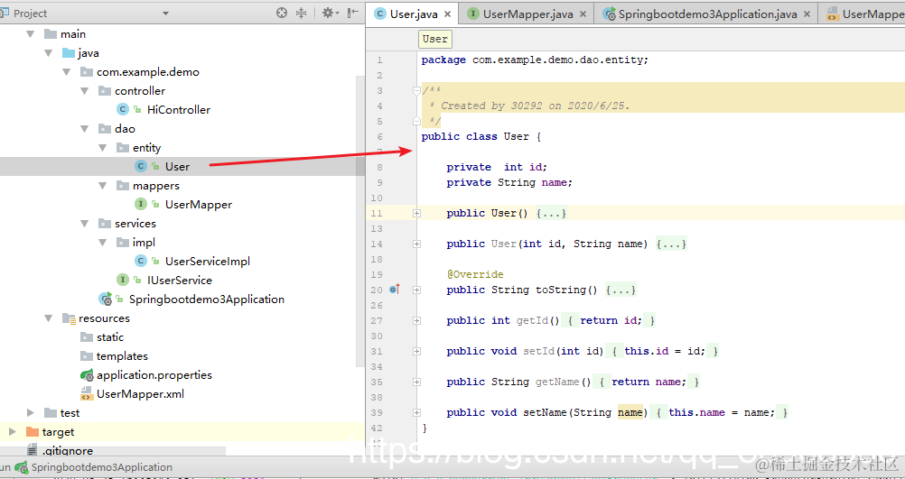Click the collapse all icon in Project panel
The image size is (905, 479).
tap(302, 13)
